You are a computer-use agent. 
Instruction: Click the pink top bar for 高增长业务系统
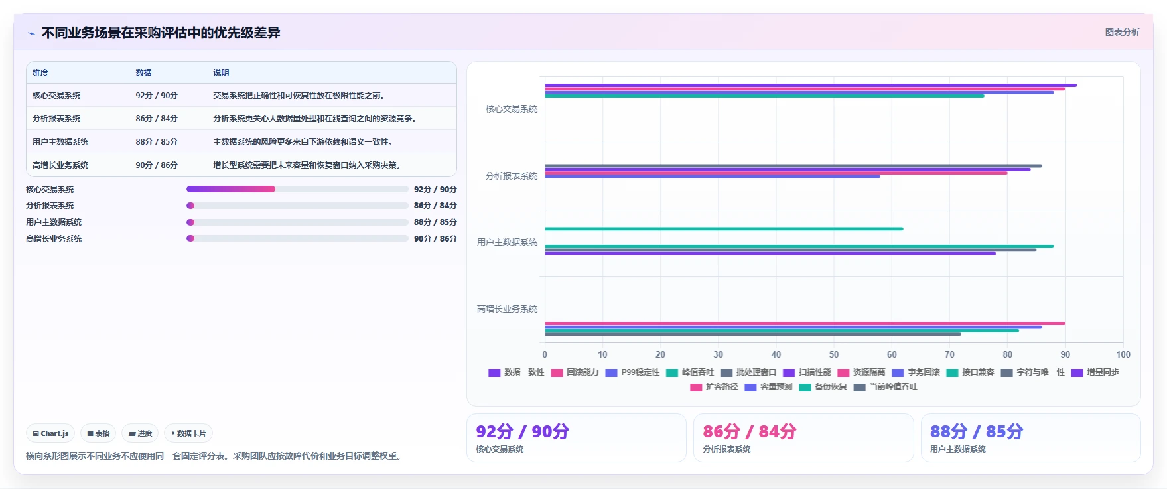pos(805,323)
